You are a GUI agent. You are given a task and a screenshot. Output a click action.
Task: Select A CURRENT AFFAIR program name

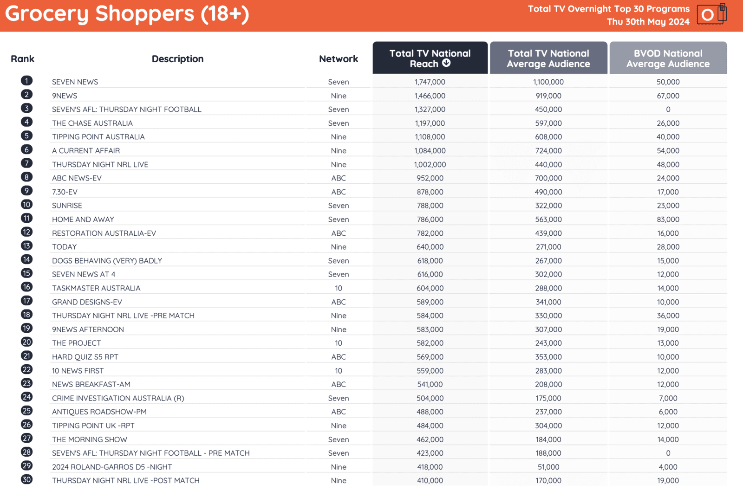coord(86,151)
